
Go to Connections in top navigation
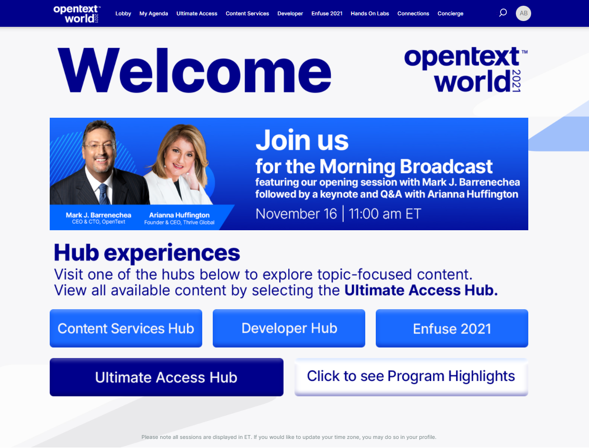(x=413, y=13)
